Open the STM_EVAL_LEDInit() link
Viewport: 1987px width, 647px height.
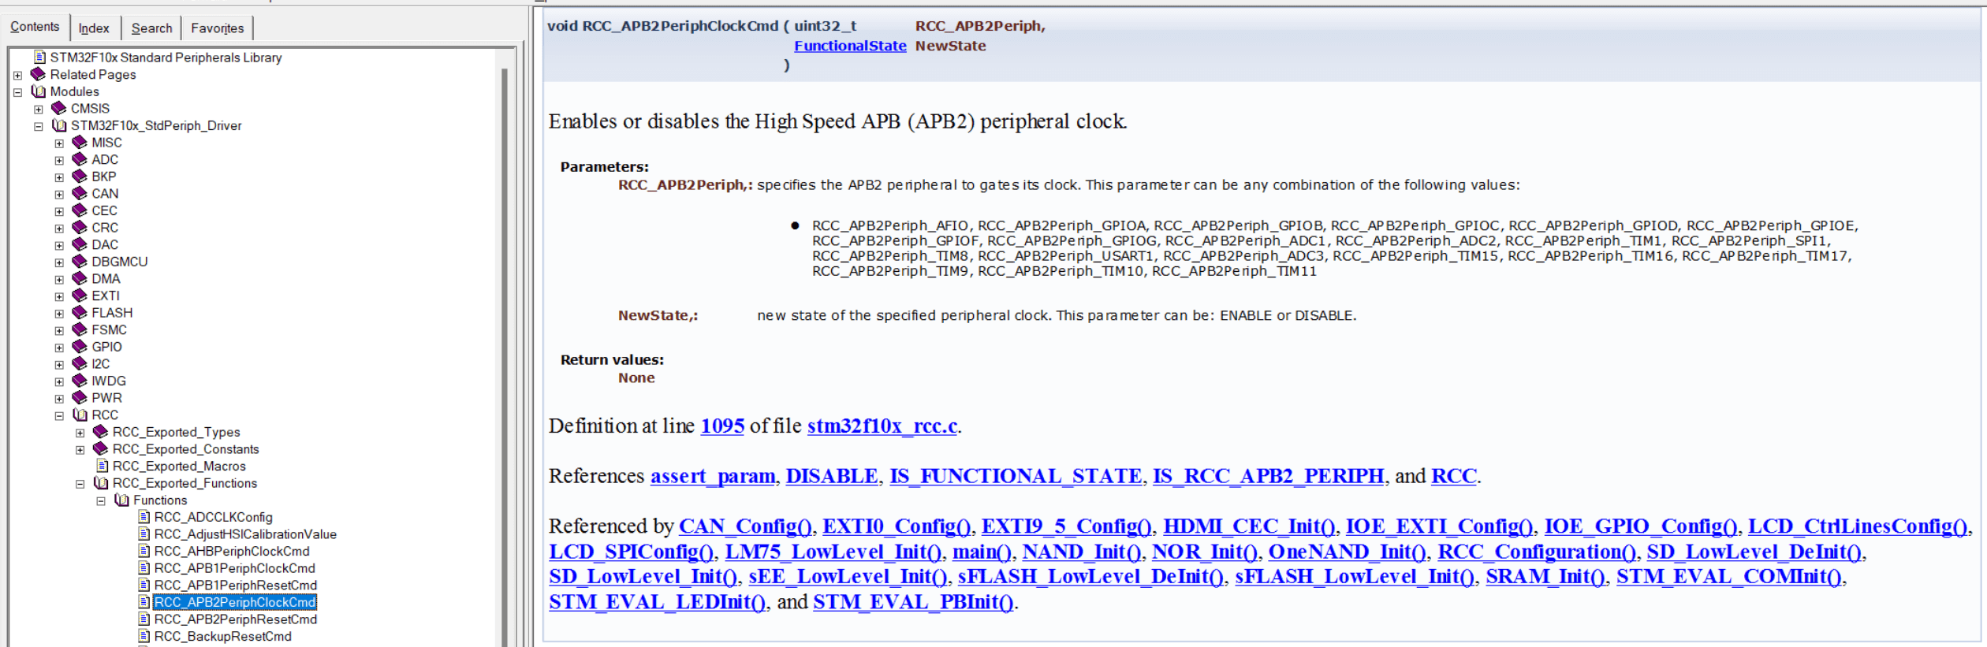[657, 602]
